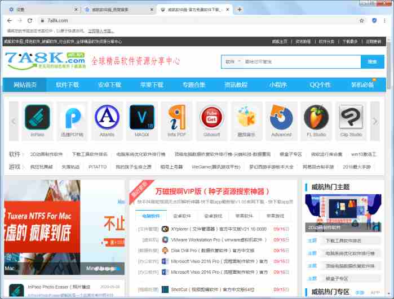Click the page vertical scrollbar thumb

[x=389, y=65]
